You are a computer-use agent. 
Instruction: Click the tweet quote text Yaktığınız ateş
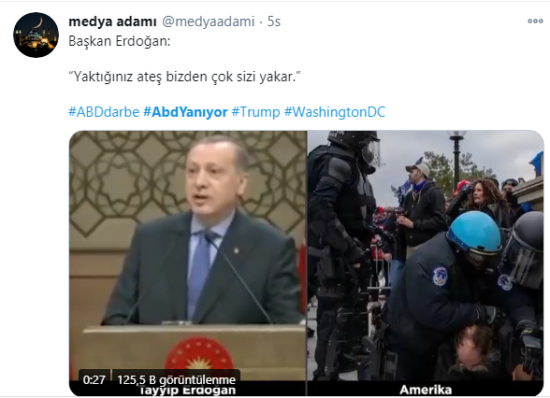tap(184, 77)
